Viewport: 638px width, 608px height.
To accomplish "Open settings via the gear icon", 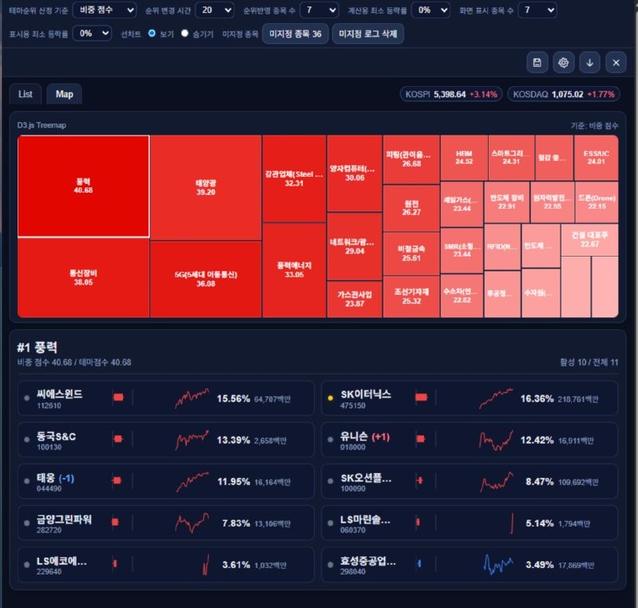I will pos(564,62).
